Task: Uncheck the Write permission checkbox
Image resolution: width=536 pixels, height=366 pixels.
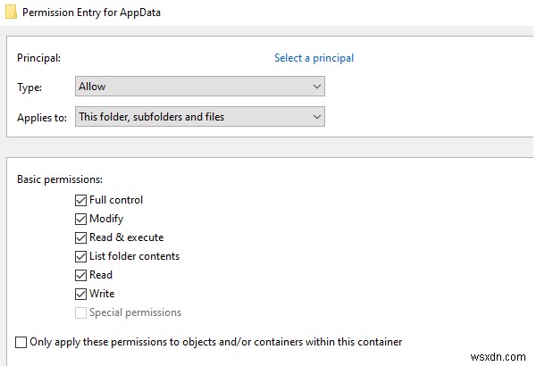Action: 81,294
